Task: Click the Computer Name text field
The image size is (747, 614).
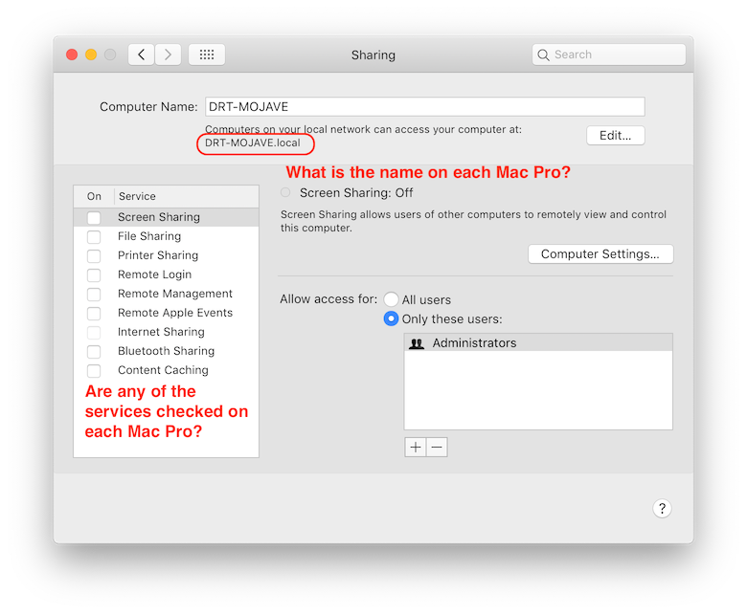Action: [425, 106]
